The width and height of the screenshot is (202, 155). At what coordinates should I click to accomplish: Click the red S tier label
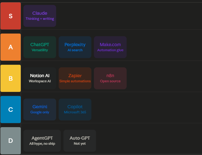pos(11,16)
